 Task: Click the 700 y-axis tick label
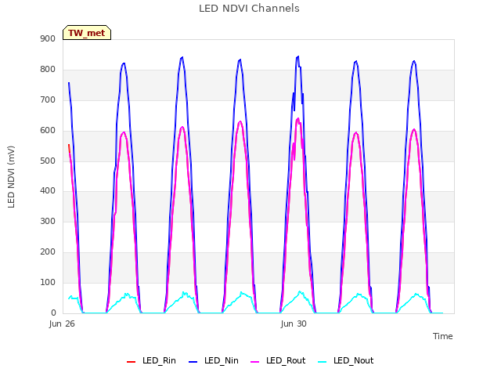tap(48, 100)
